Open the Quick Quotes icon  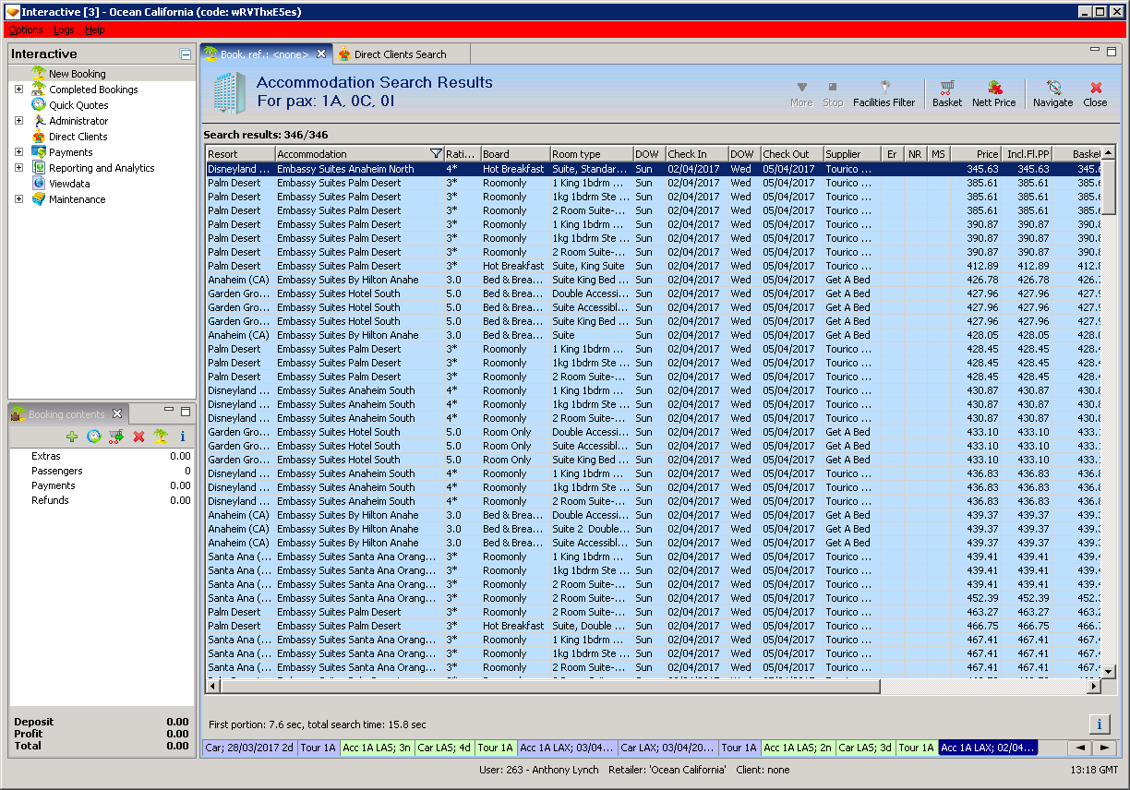(x=39, y=104)
